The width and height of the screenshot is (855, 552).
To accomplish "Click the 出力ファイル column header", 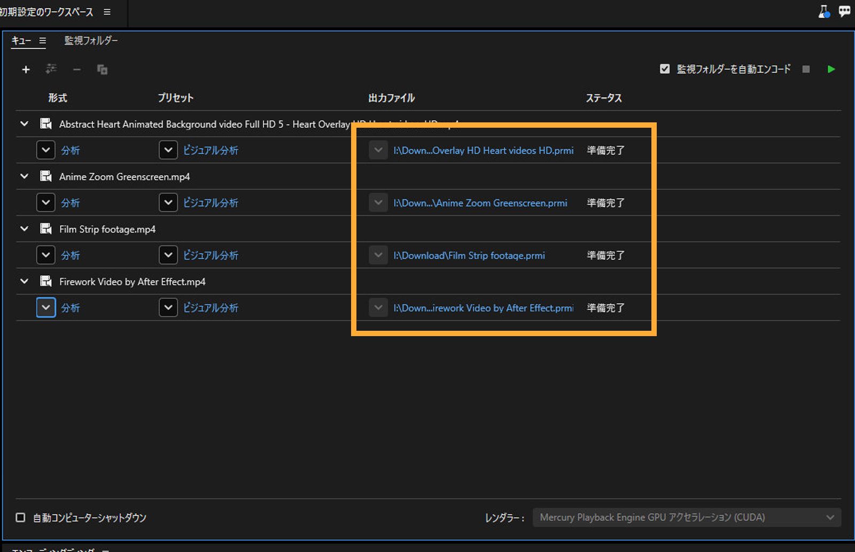I will [392, 98].
